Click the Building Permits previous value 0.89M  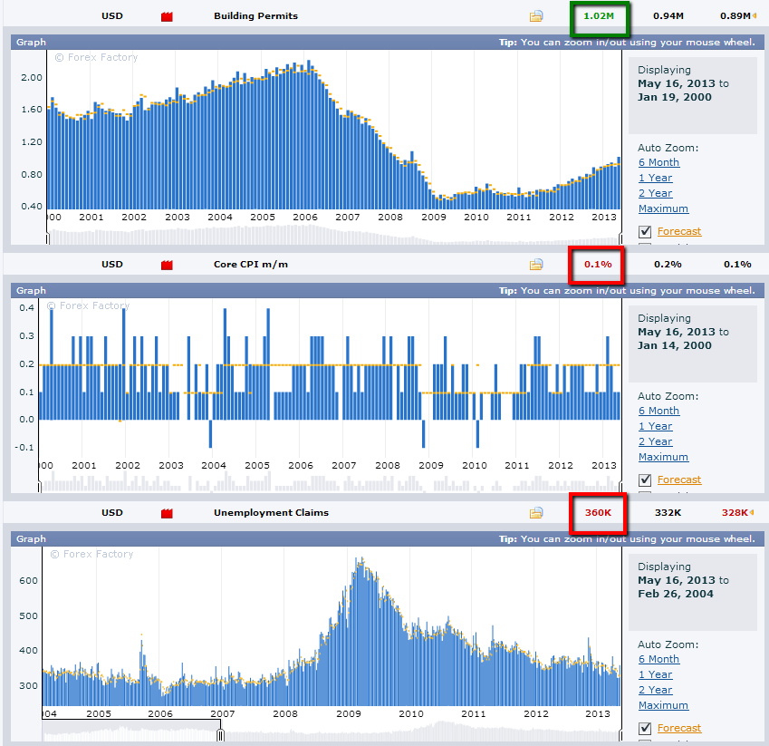[735, 15]
